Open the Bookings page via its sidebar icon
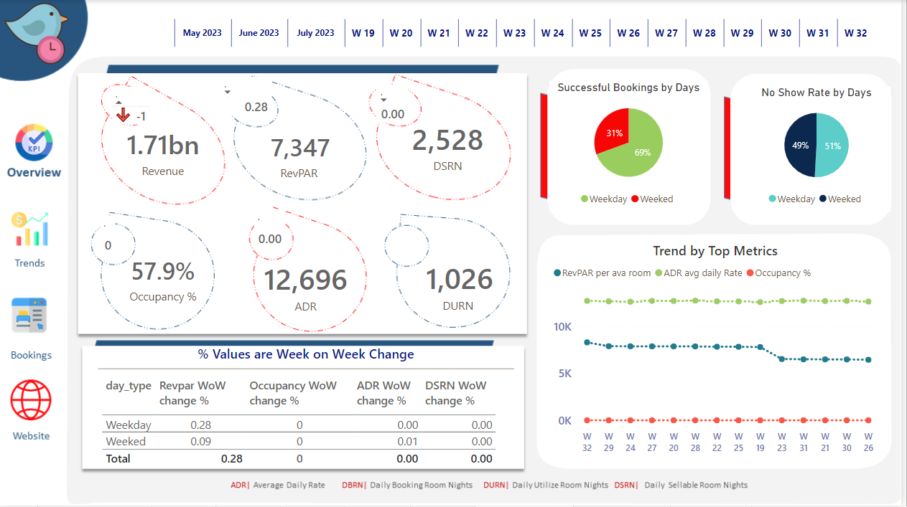 29,313
